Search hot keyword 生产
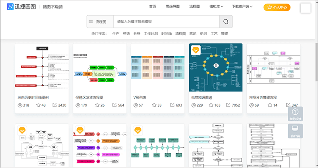The image size is (318, 168). tap(116, 33)
